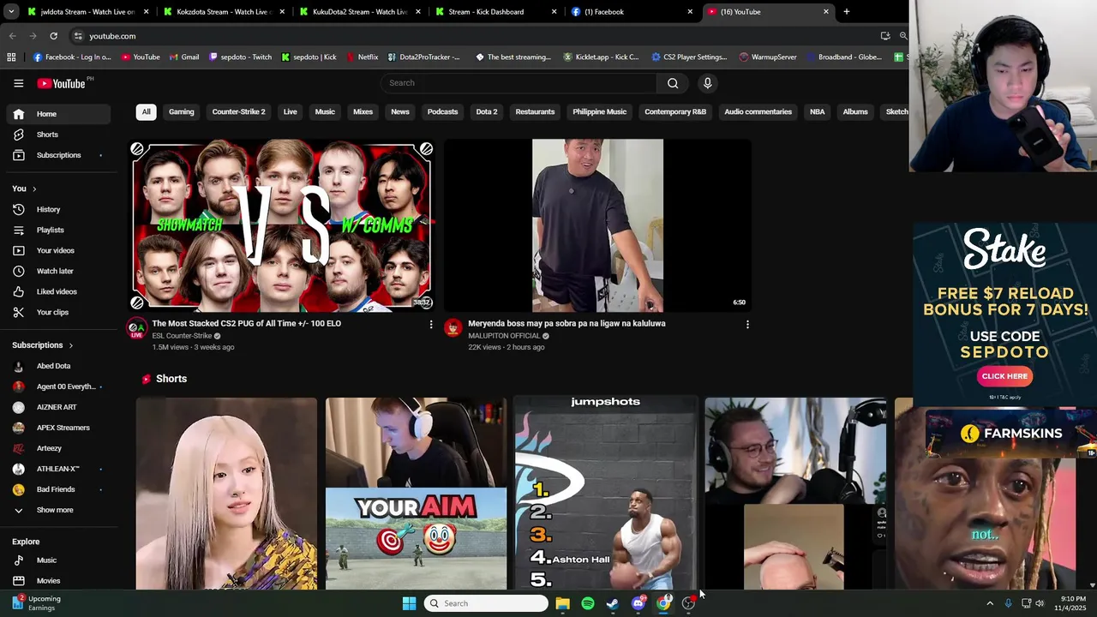Select the Gaming filter chip
Viewport: 1097px width, 617px height.
click(x=181, y=112)
